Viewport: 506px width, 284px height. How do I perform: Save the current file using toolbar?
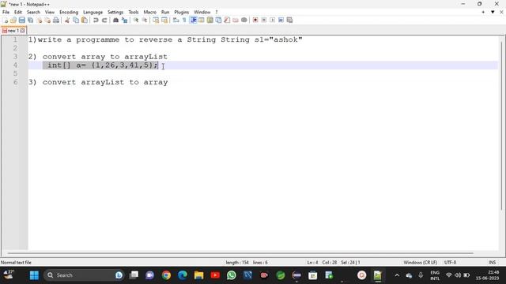pyautogui.click(x=21, y=20)
